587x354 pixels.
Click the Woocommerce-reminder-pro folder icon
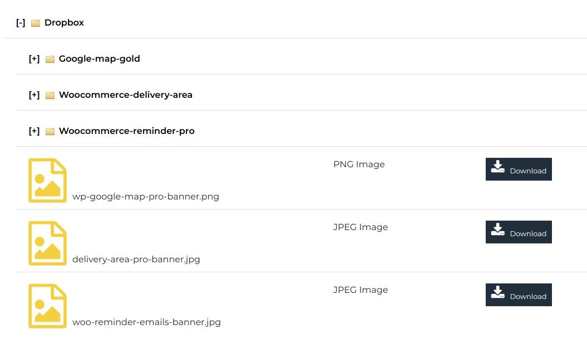tap(50, 131)
